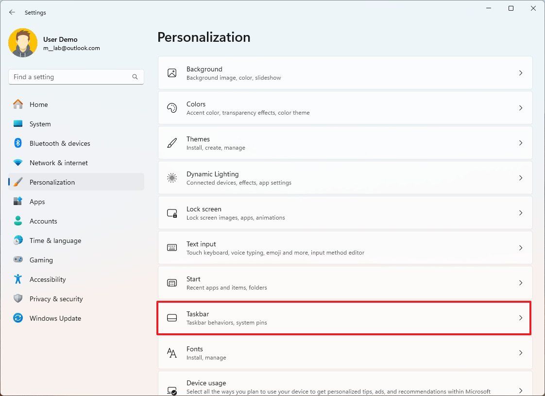Click the Dynamic Lighting icon

click(x=172, y=177)
